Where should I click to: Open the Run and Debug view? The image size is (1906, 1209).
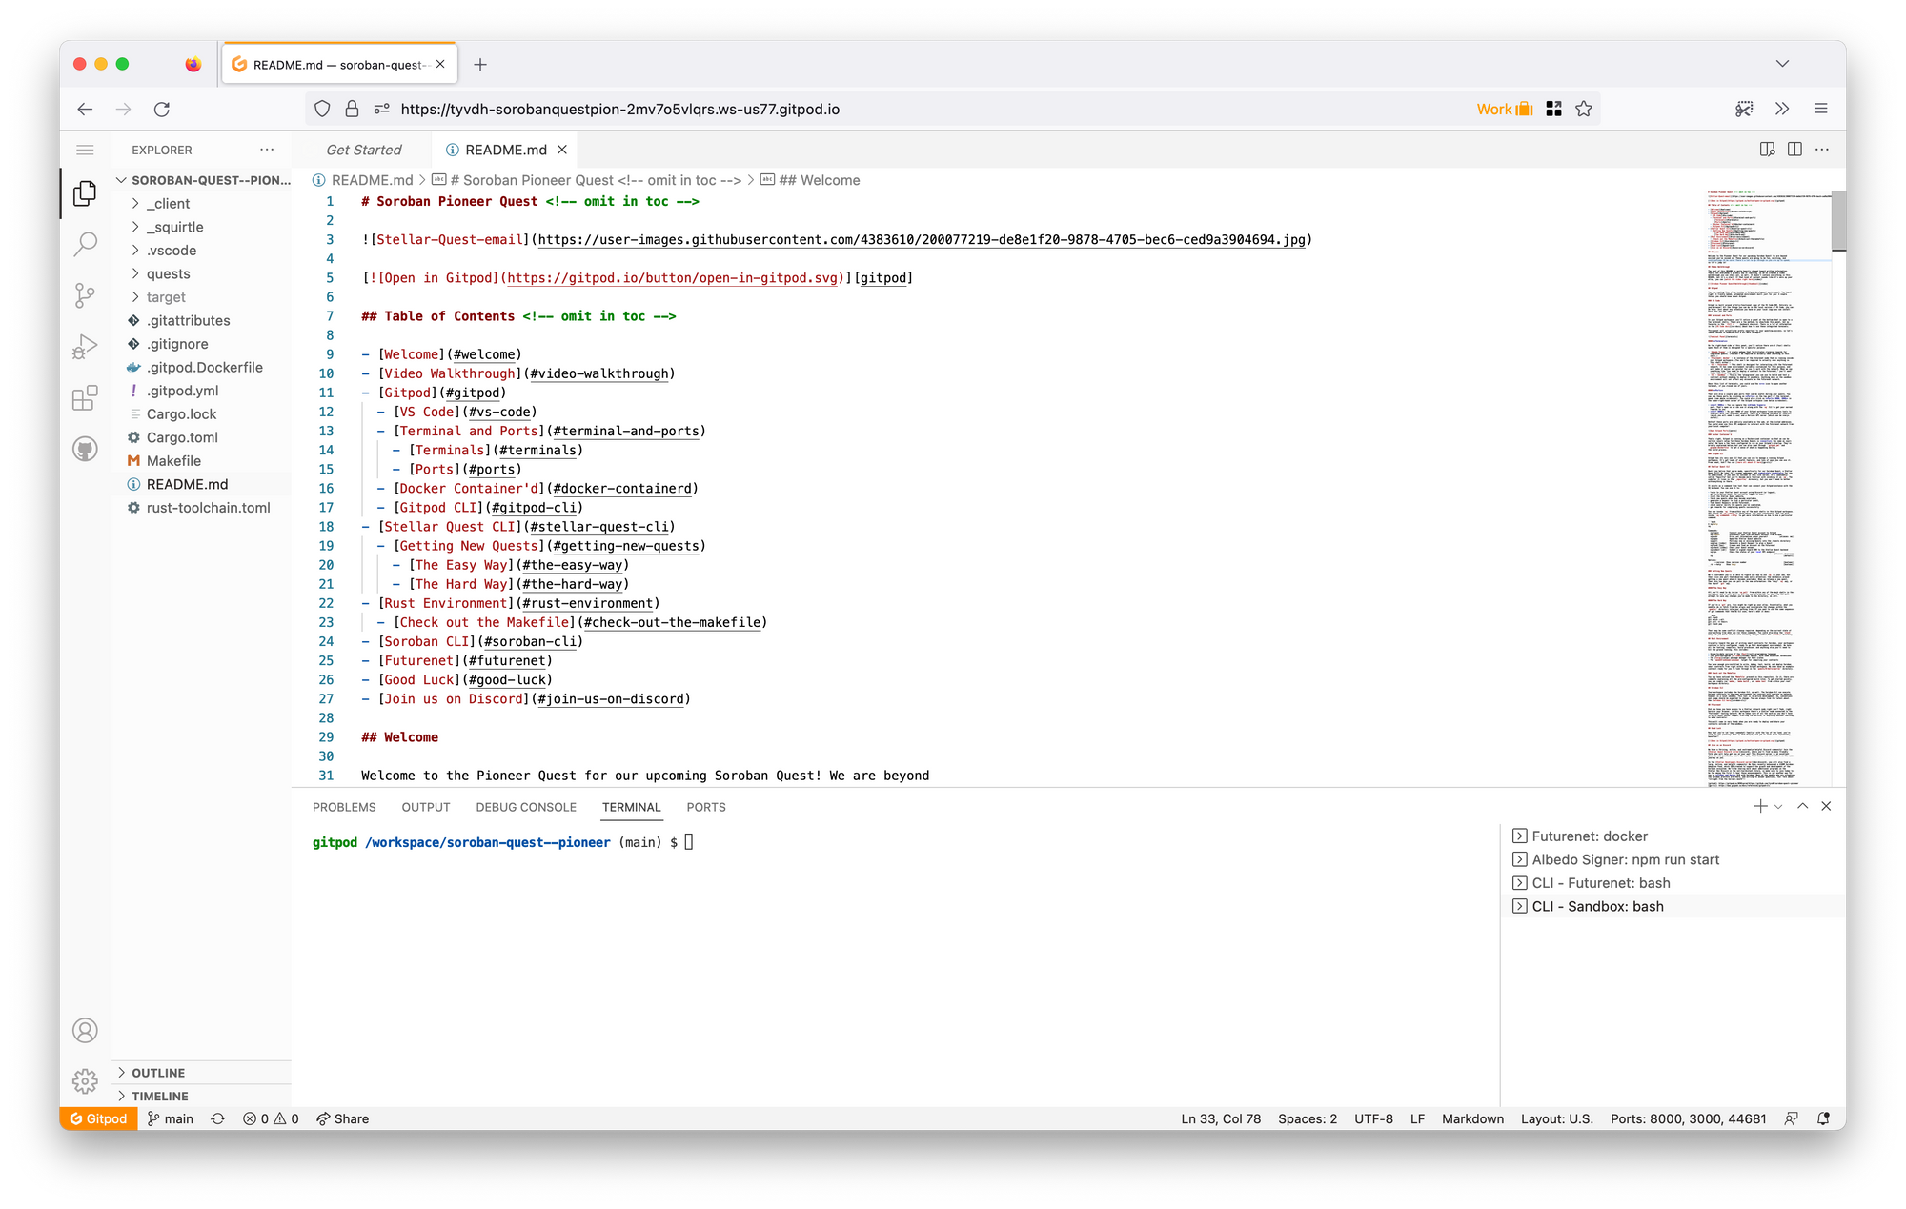85,347
